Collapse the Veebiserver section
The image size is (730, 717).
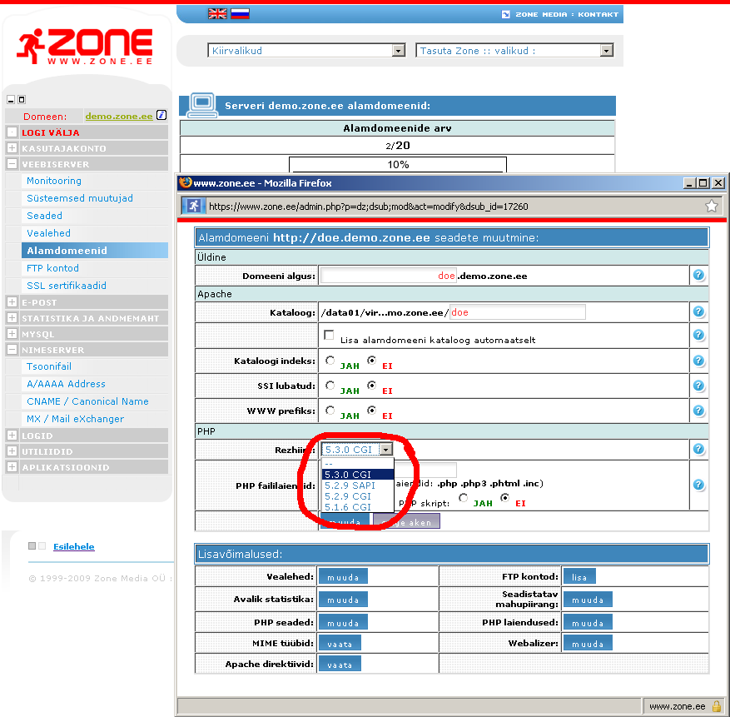tap(12, 164)
